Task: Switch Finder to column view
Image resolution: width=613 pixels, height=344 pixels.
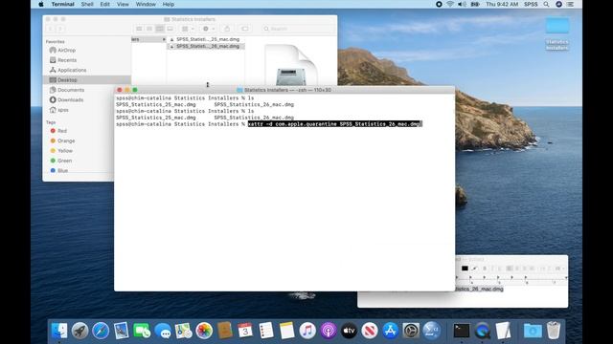Action: pyautogui.click(x=160, y=29)
